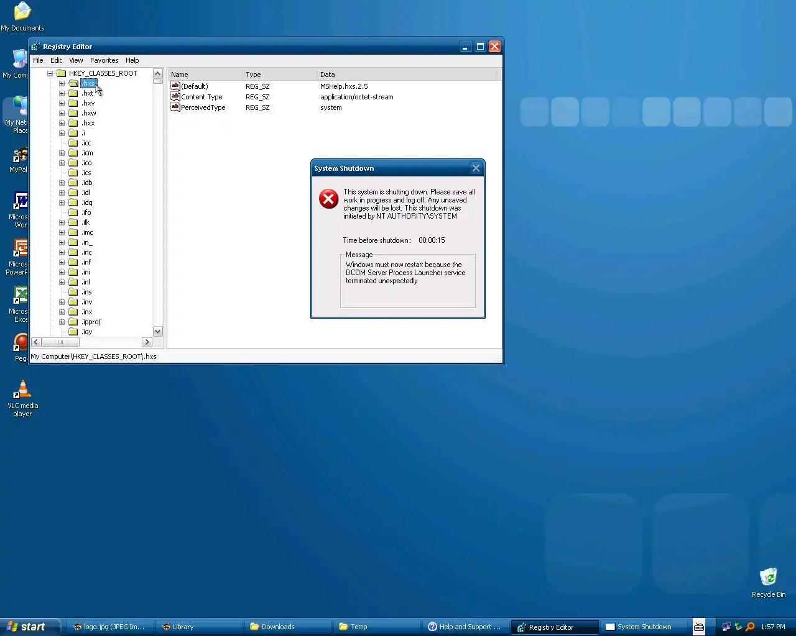This screenshot has height=636, width=796.
Task: Expand the .inf key node
Action: point(62,262)
